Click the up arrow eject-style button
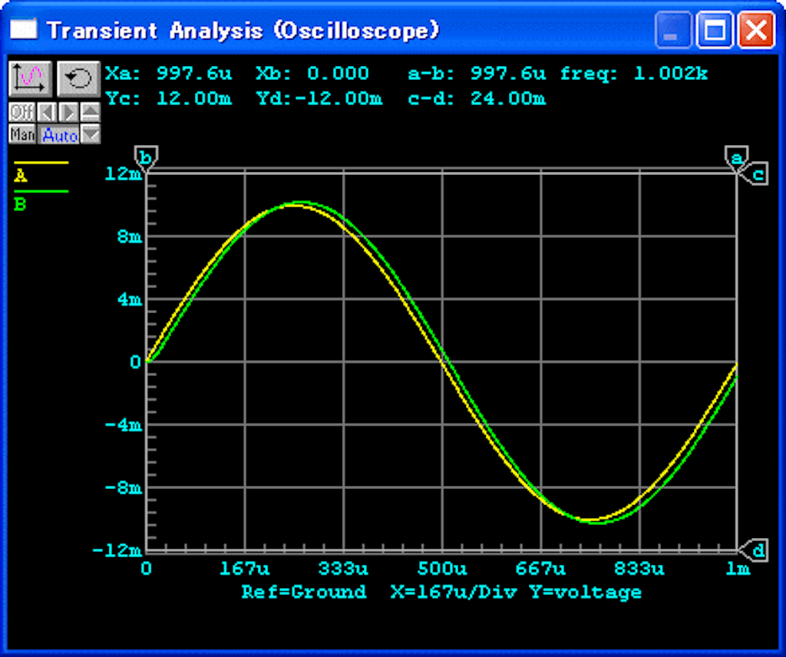786x657 pixels. click(x=91, y=112)
